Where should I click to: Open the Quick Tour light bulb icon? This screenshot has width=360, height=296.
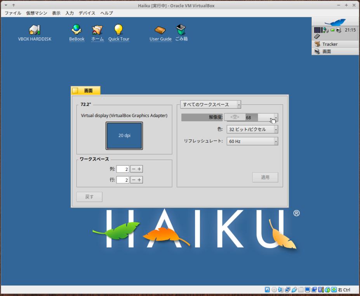click(x=118, y=30)
